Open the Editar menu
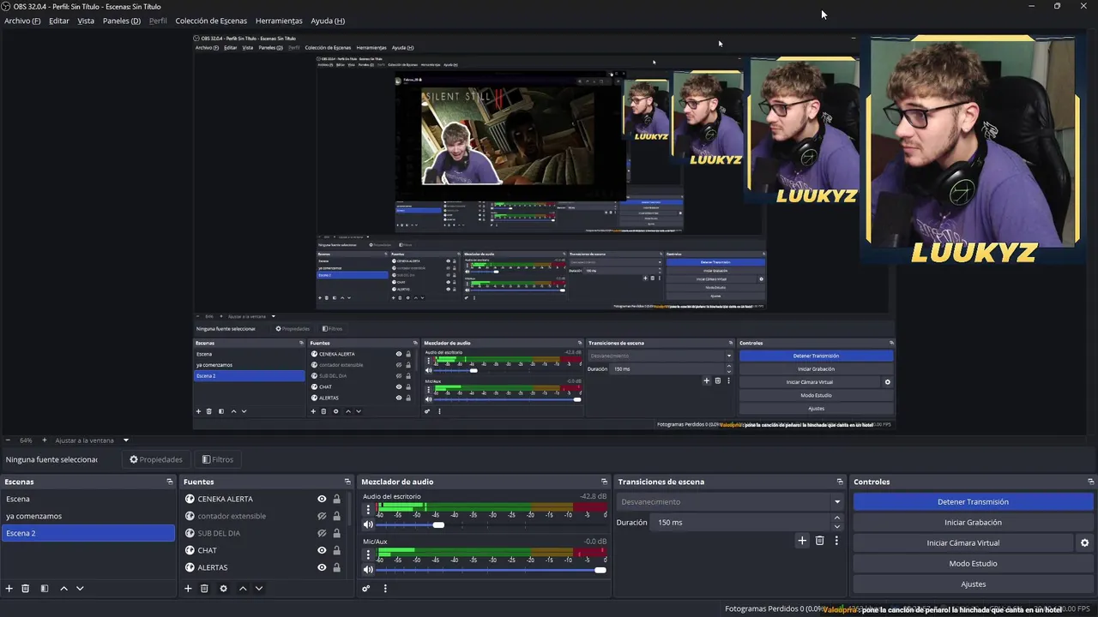This screenshot has height=617, width=1098. [59, 21]
